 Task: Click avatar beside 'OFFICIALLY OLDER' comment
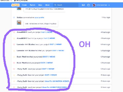coord(19,9)
